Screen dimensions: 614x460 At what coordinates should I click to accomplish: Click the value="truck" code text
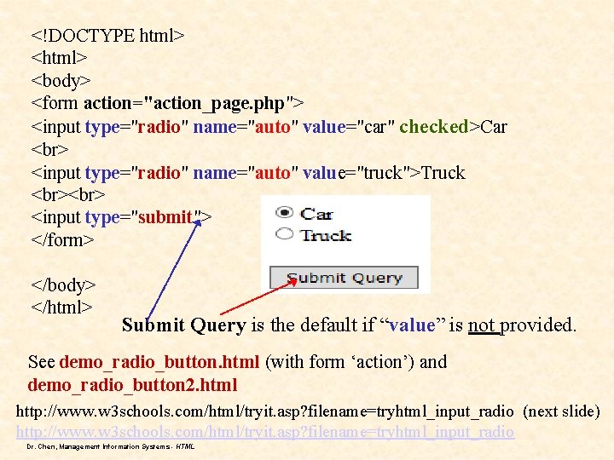point(356,172)
